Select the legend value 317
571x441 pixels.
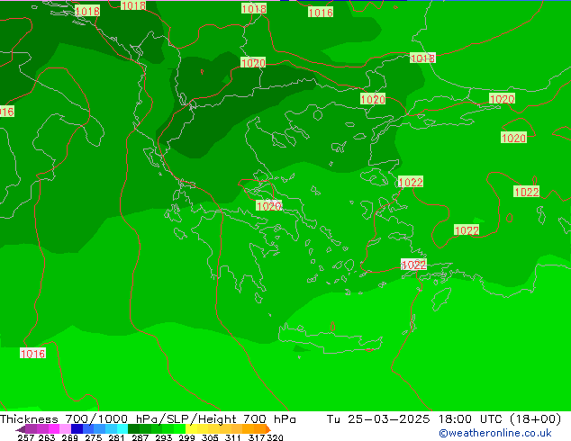click(x=257, y=437)
